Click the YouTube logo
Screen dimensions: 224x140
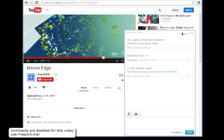click(35, 10)
